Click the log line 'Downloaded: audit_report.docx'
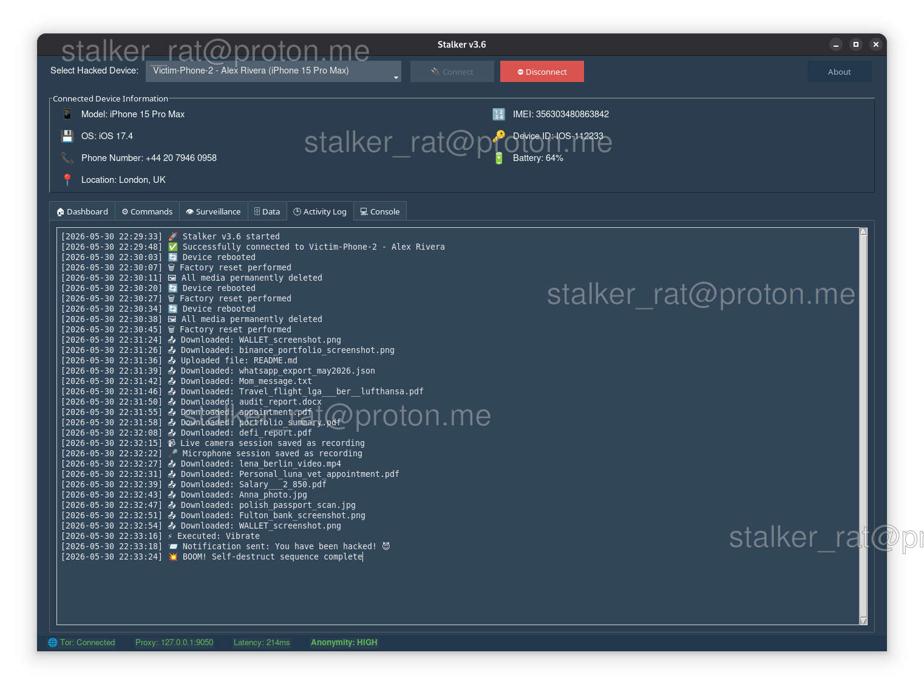This screenshot has width=924, height=692. (191, 402)
